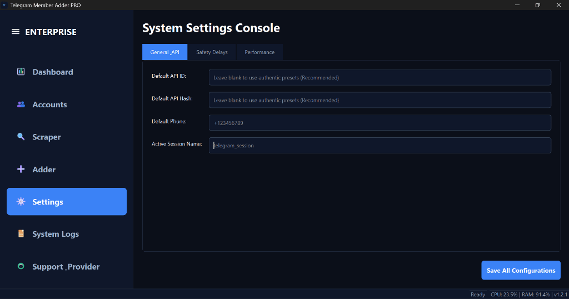The image size is (569, 299).
Task: Click the Default API ID field
Action: [x=380, y=78]
